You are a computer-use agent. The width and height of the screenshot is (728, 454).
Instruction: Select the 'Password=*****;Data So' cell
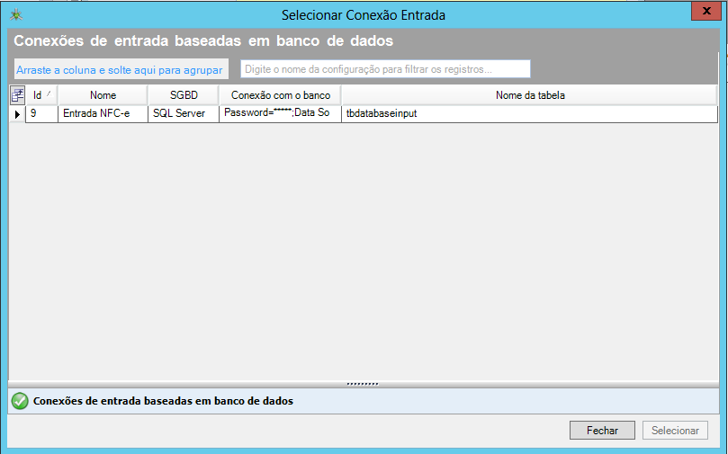click(x=280, y=113)
